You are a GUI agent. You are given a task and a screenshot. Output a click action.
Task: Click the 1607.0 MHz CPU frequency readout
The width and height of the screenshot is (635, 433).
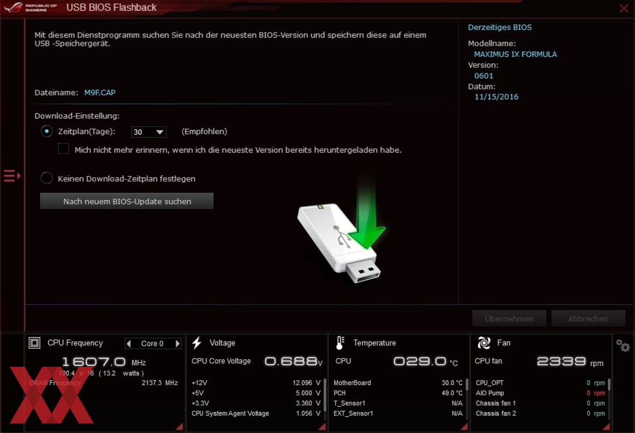[x=104, y=362]
